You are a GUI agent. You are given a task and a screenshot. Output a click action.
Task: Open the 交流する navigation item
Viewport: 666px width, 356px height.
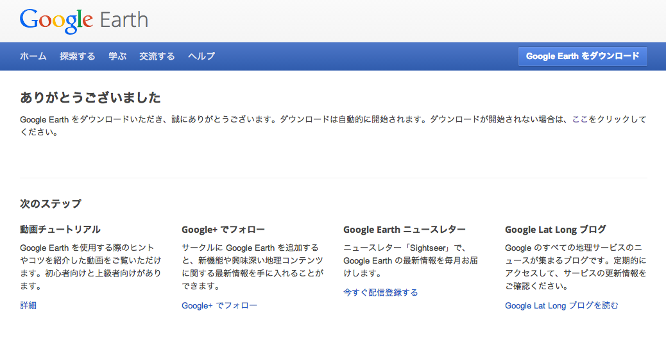pos(157,56)
